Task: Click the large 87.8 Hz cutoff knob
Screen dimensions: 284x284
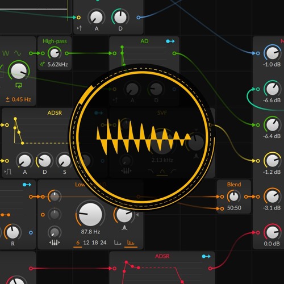Action: coord(90,215)
